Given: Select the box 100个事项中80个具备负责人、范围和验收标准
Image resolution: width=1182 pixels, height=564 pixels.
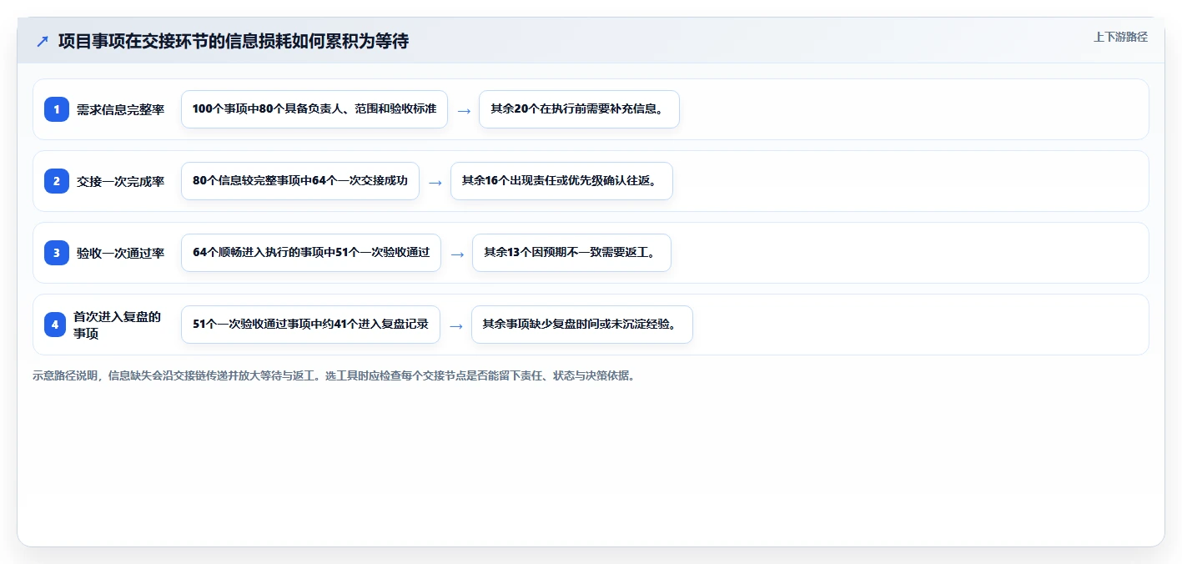Looking at the screenshot, I should [x=314, y=109].
